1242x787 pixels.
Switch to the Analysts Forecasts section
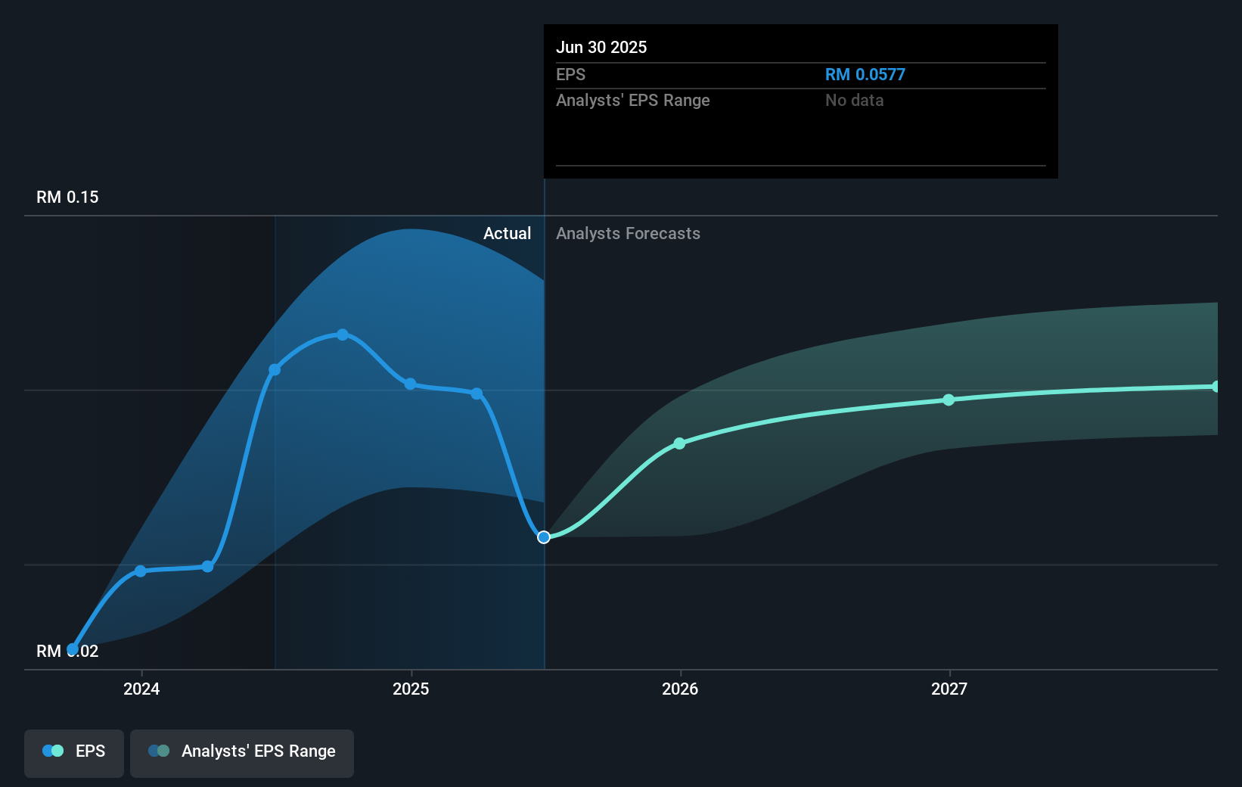pyautogui.click(x=627, y=233)
